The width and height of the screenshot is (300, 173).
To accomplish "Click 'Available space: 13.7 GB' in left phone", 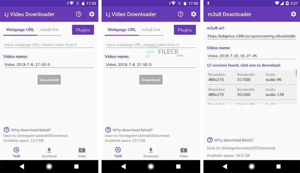I will point(24,140).
